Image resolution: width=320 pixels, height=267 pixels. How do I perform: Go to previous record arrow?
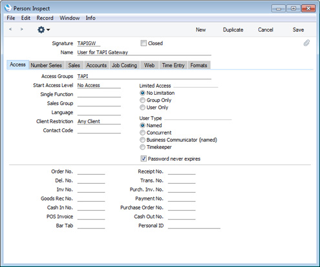pos(10,29)
